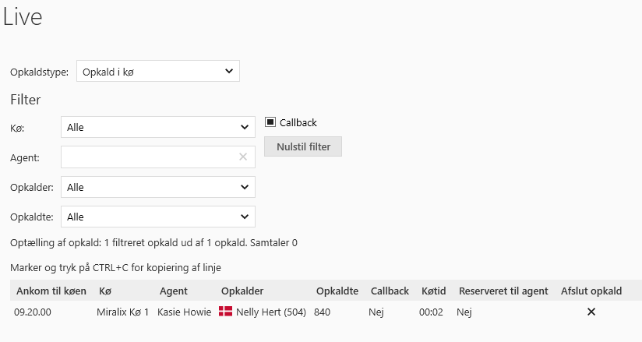The height and width of the screenshot is (342, 642).
Task: Sort by Køtid column header
Action: coord(433,291)
